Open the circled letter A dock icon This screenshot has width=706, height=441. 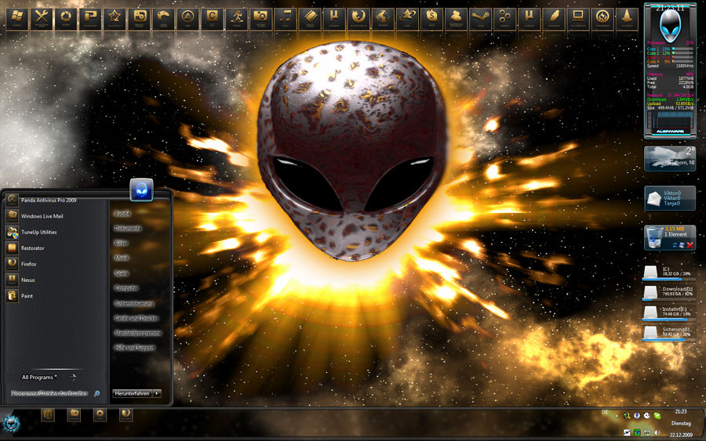(x=187, y=19)
